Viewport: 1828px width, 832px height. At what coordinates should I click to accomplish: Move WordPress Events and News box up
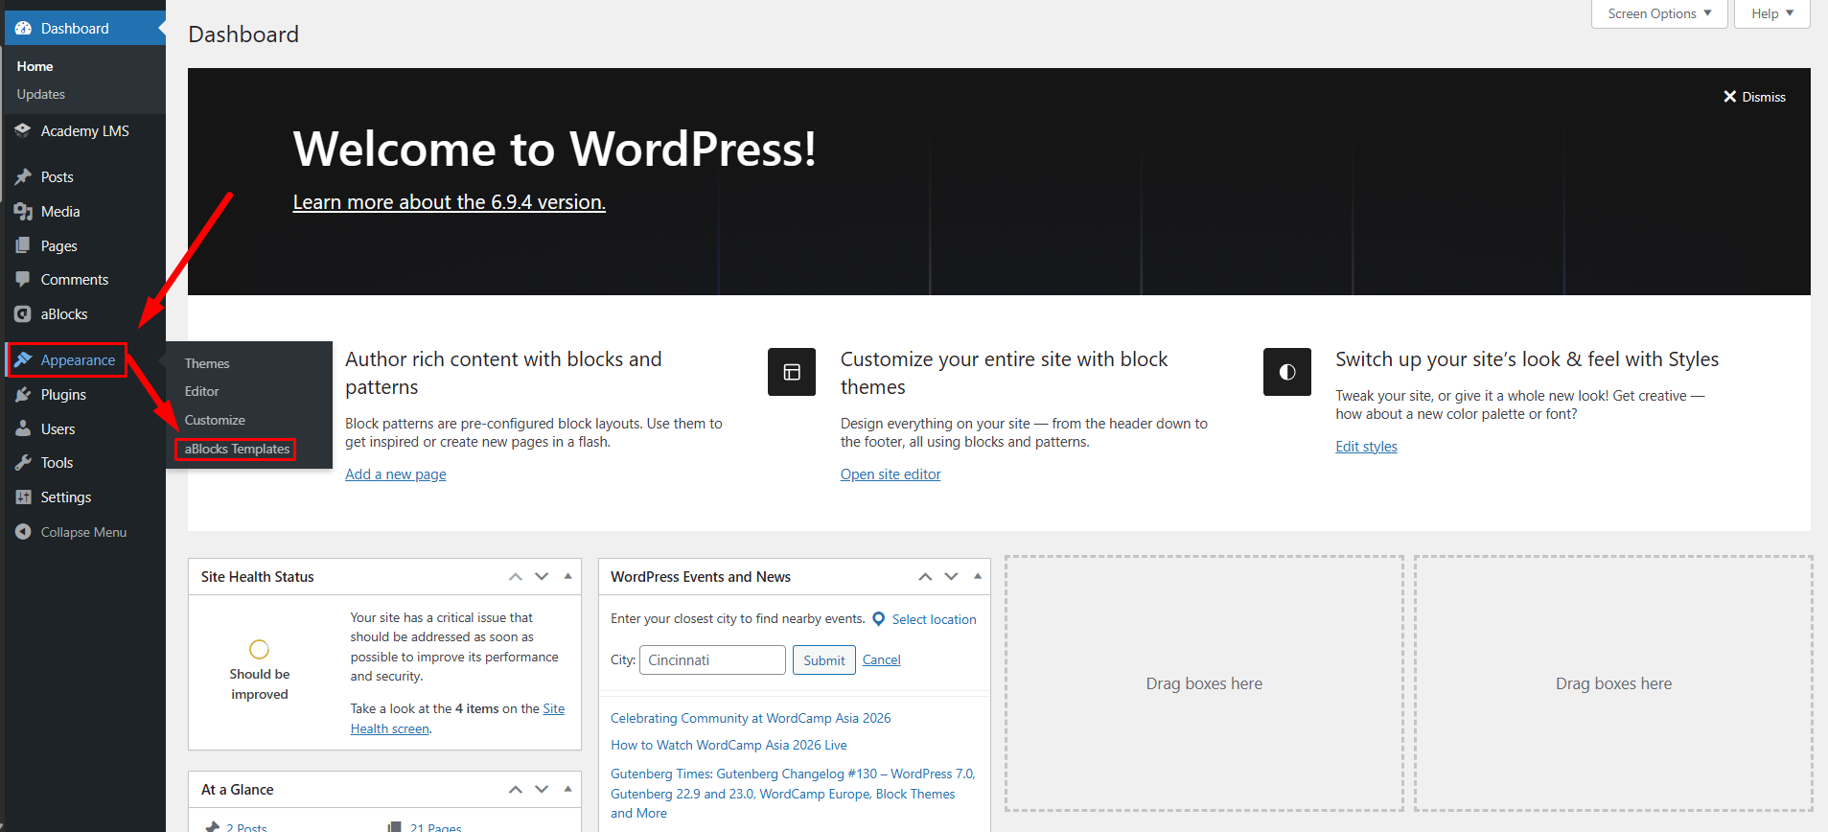tap(925, 577)
